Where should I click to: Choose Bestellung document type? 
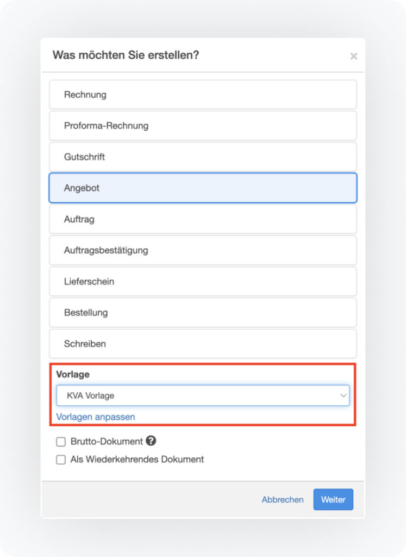pos(203,313)
